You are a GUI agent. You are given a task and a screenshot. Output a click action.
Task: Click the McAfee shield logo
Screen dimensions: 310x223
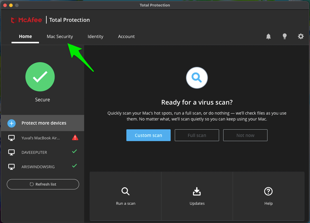coord(13,20)
